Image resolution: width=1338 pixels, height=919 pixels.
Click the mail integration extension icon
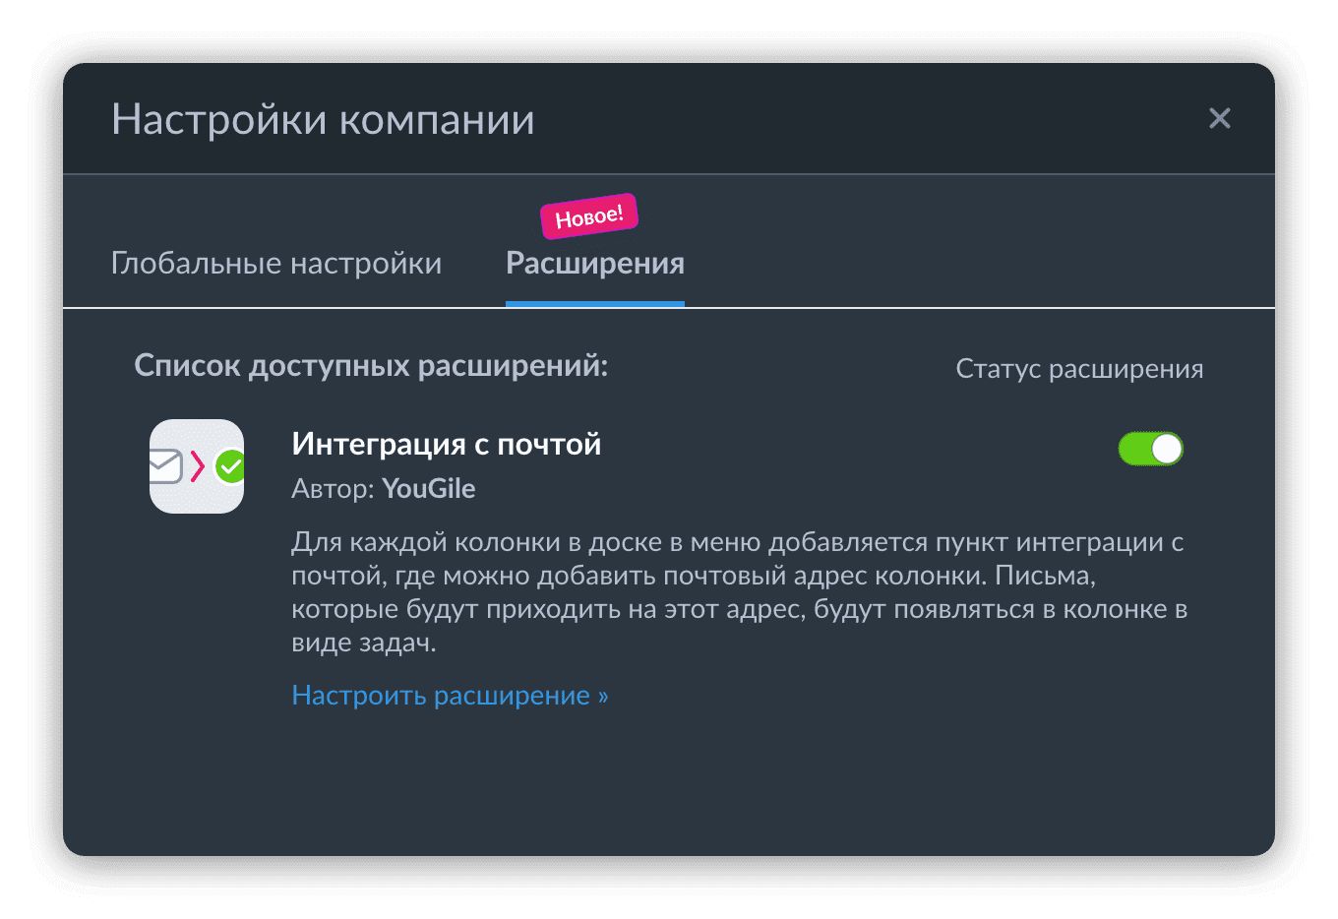point(197,466)
